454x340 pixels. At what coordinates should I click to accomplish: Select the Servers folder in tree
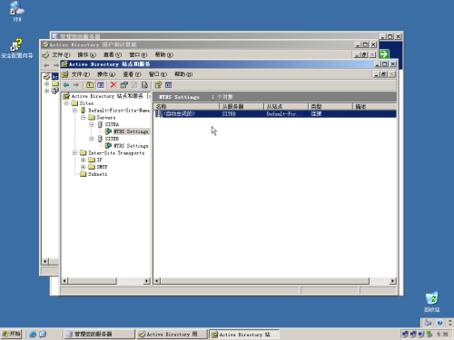tap(106, 117)
